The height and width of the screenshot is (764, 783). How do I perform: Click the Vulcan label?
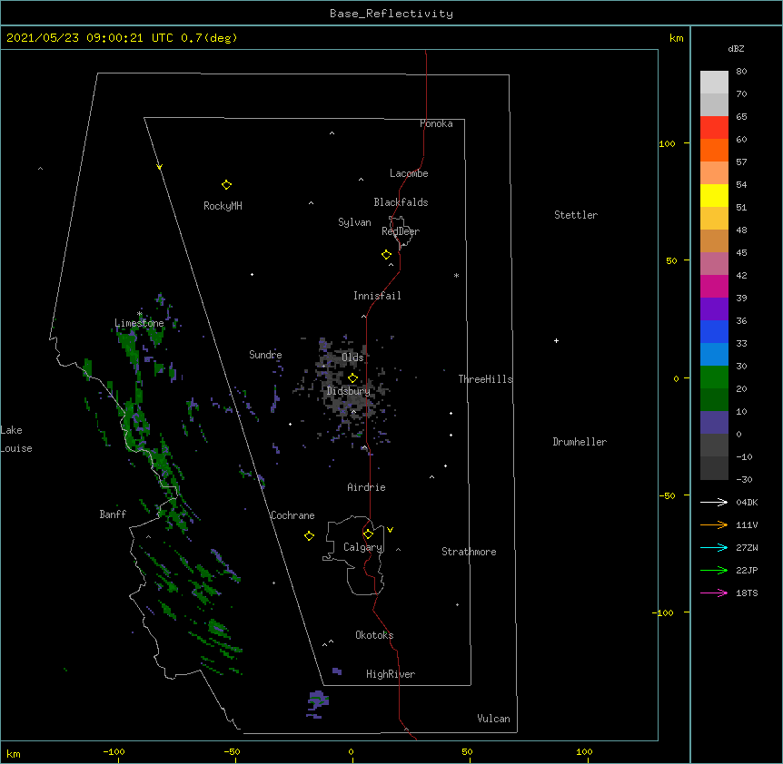point(493,719)
